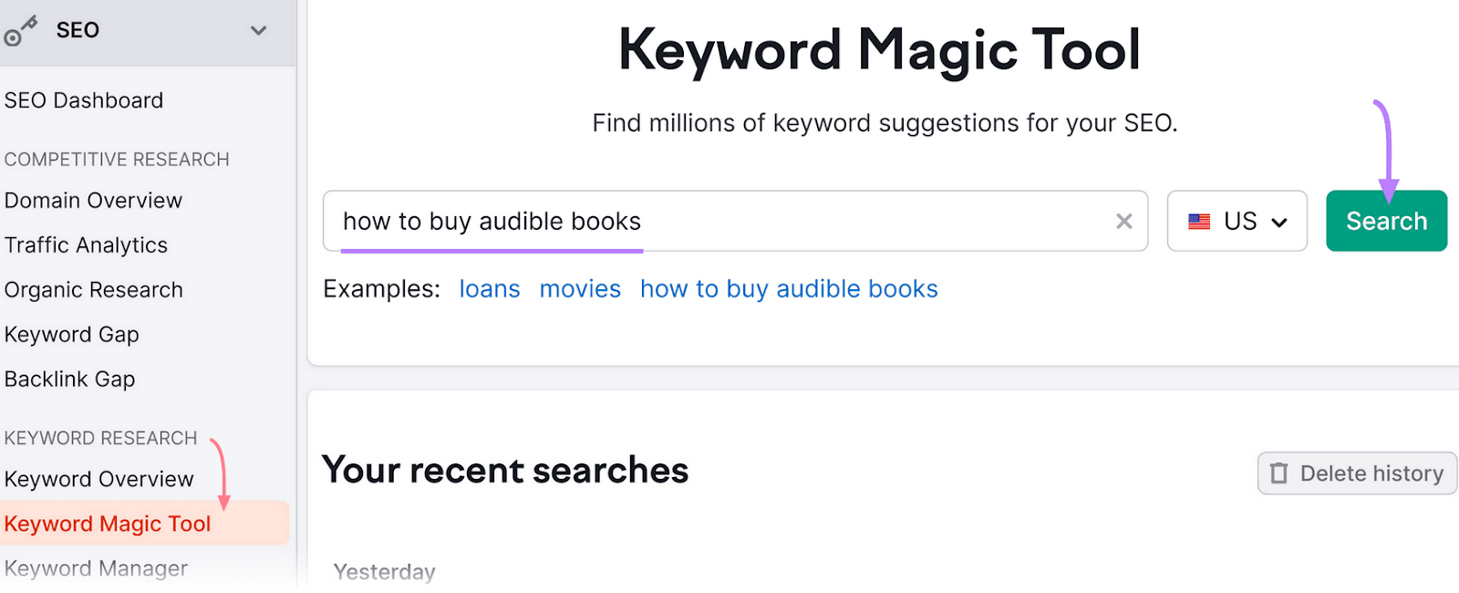1459x593 pixels.
Task: Open Keyword Manager
Action: coord(97,567)
